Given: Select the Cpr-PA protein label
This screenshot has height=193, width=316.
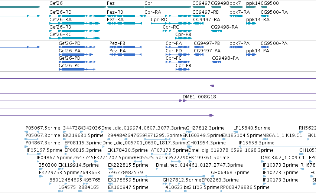Looking at the screenshot, I should [x=174, y=43].
